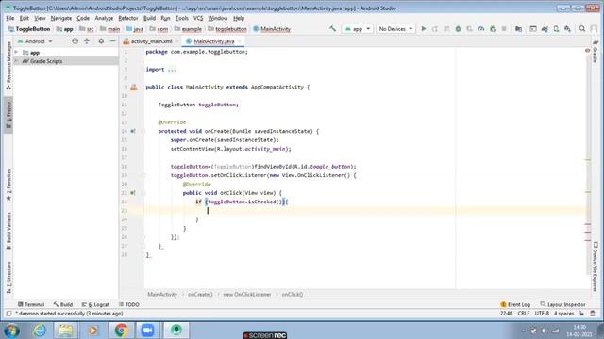This screenshot has width=604, height=339.
Task: Open the Android project view dropdown
Action: point(35,41)
